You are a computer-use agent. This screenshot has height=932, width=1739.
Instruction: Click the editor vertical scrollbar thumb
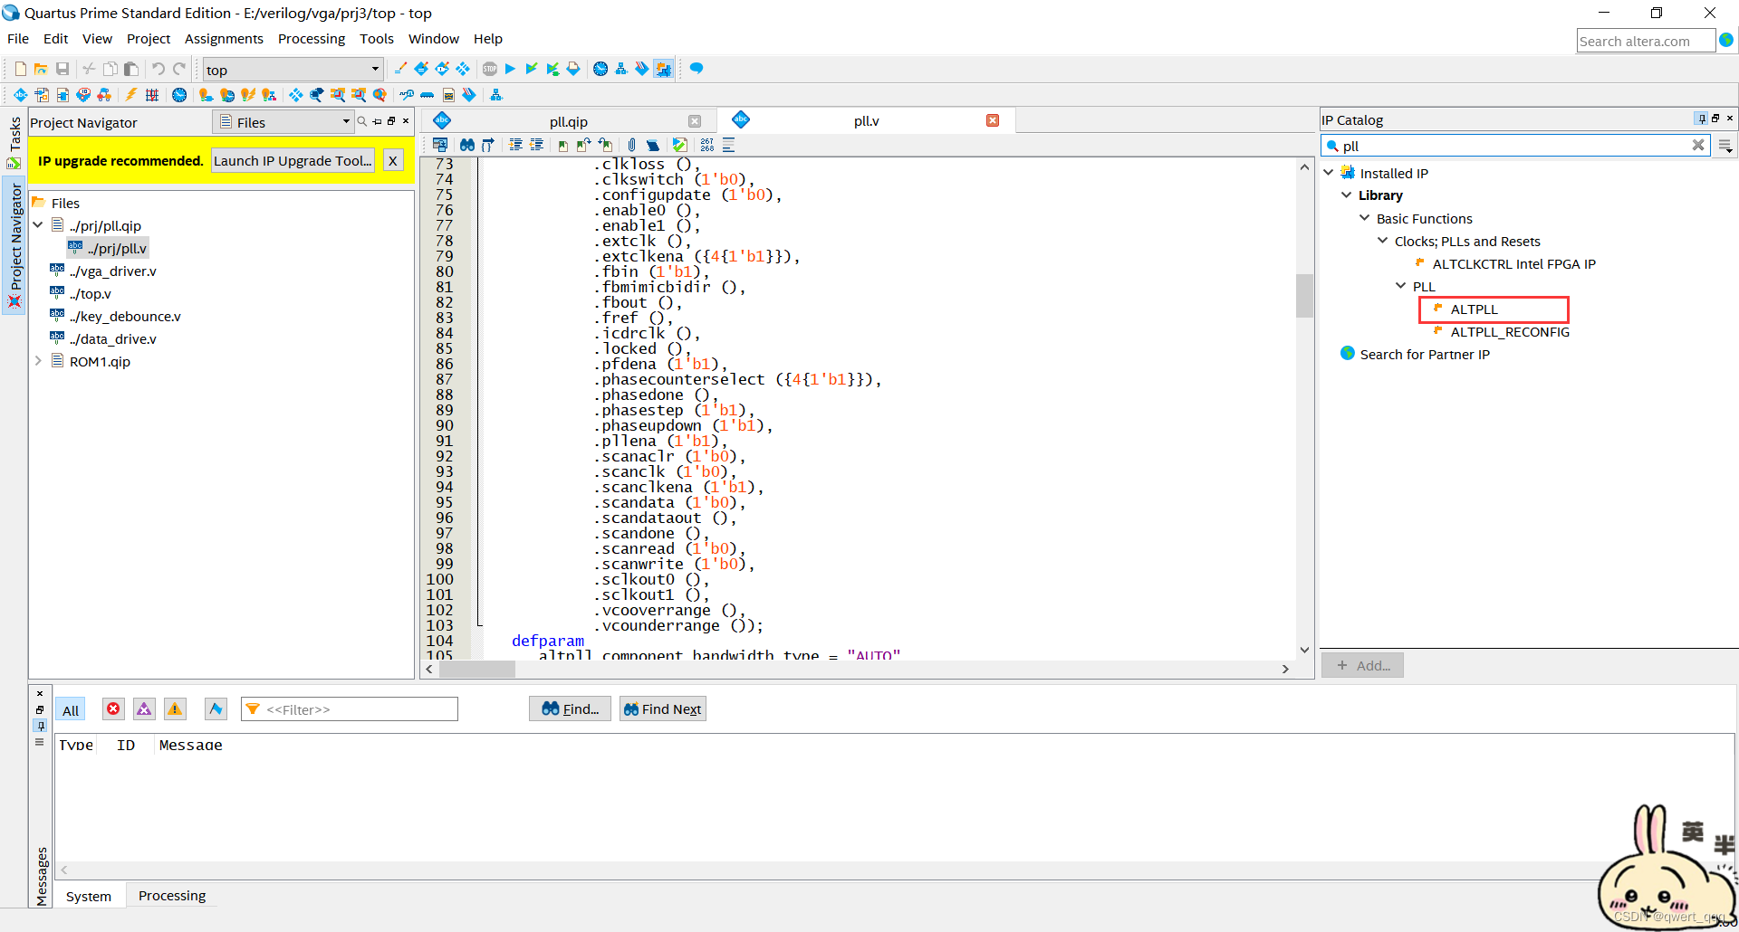(1304, 296)
